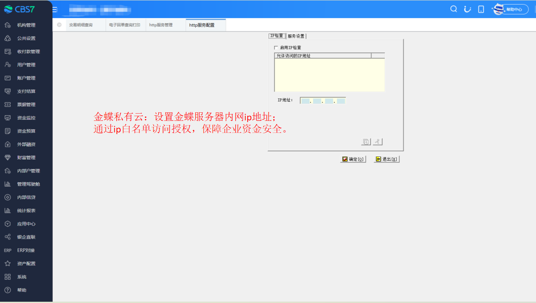Click the 公共设置 sidebar icon

click(8, 38)
